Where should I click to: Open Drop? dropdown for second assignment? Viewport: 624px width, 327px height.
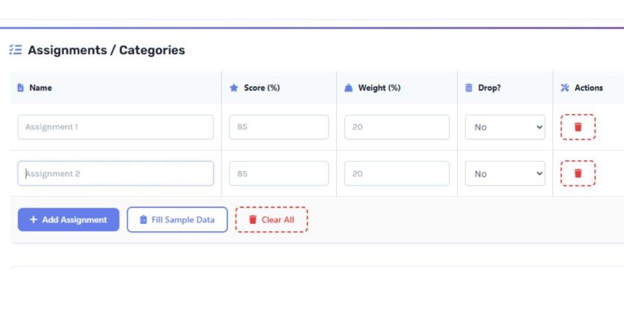505,173
